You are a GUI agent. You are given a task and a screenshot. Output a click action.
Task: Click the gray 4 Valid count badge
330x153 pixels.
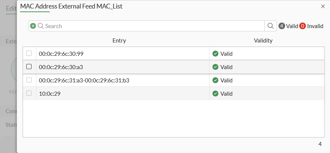[x=282, y=26]
